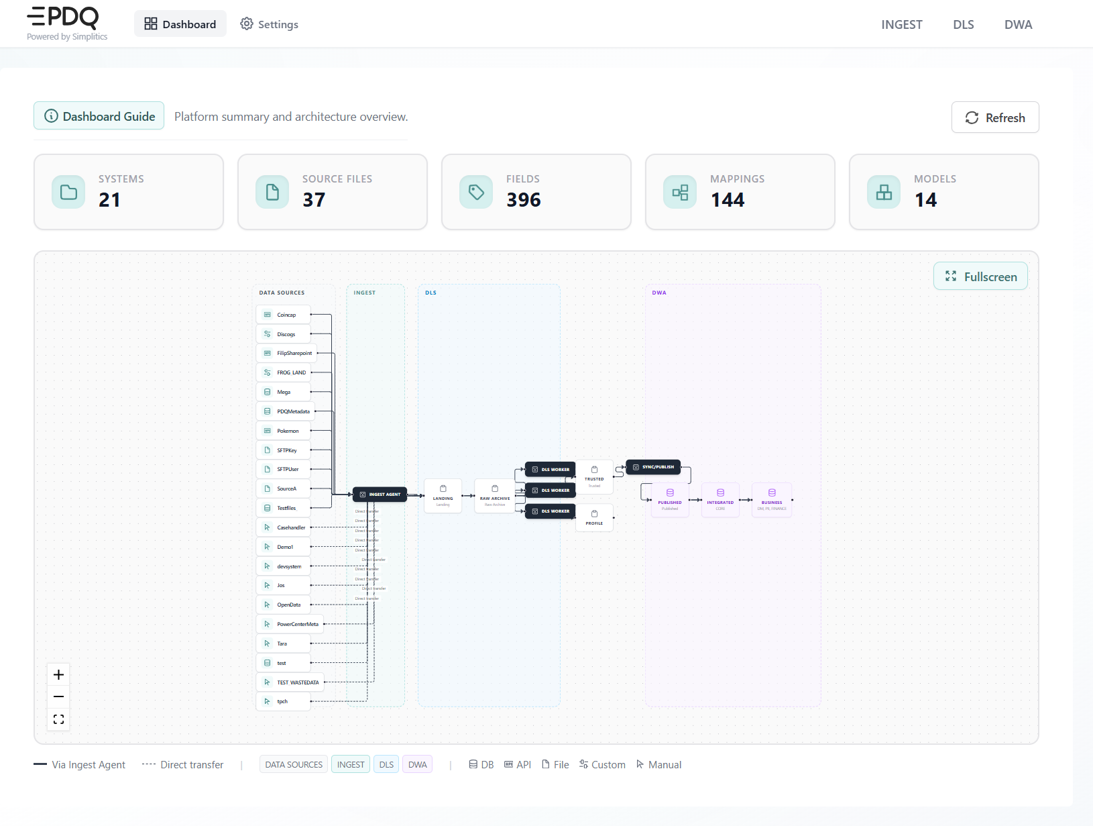This screenshot has width=1093, height=826.
Task: Go to DLS in top navigation
Action: [963, 25]
